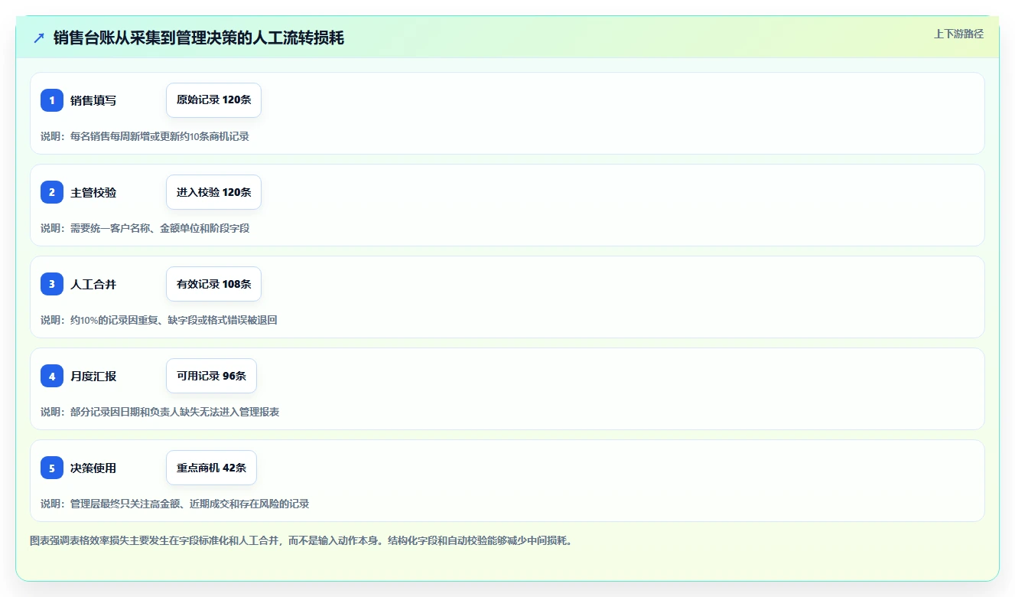Click the step 1 number badge
This screenshot has width=1015, height=597.
52,100
